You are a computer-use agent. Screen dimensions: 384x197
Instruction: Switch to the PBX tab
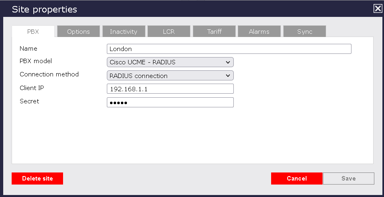click(33, 31)
